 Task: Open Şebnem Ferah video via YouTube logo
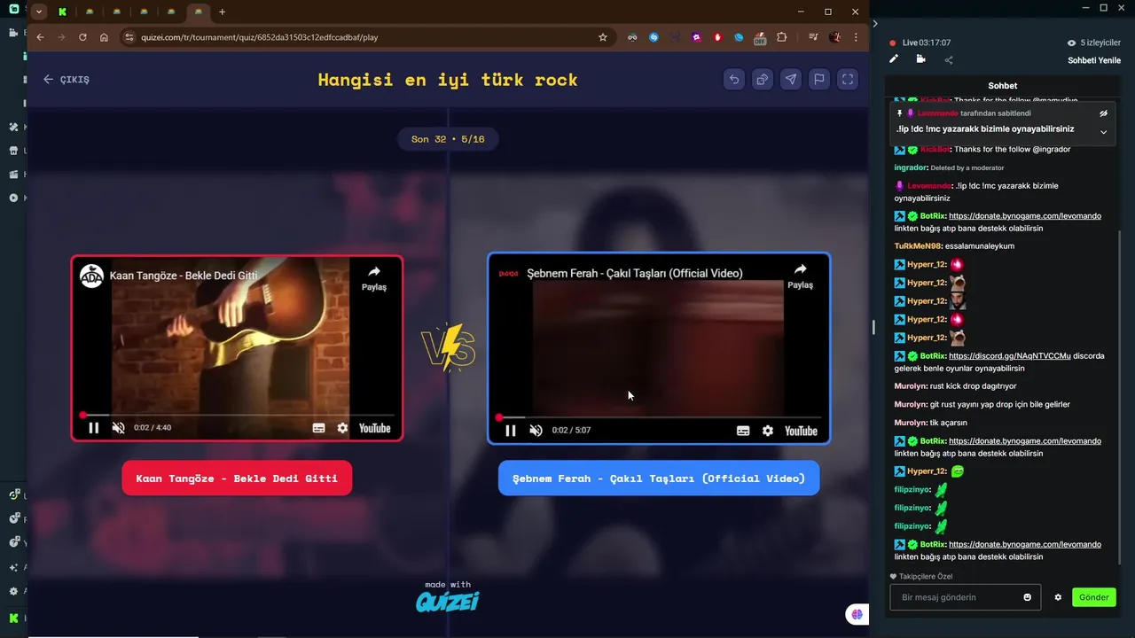801,431
